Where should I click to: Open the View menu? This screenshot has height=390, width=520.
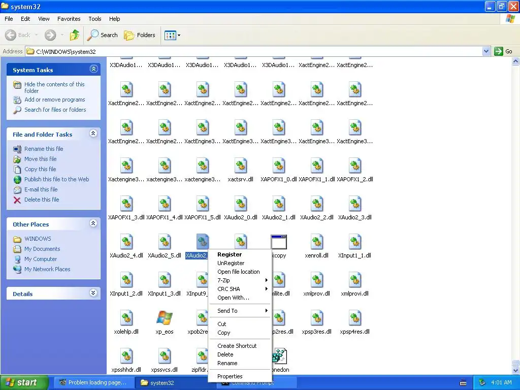[x=44, y=19]
